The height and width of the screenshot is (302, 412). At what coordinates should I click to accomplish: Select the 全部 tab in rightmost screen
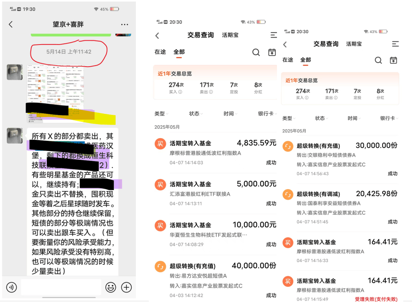pos(306,60)
